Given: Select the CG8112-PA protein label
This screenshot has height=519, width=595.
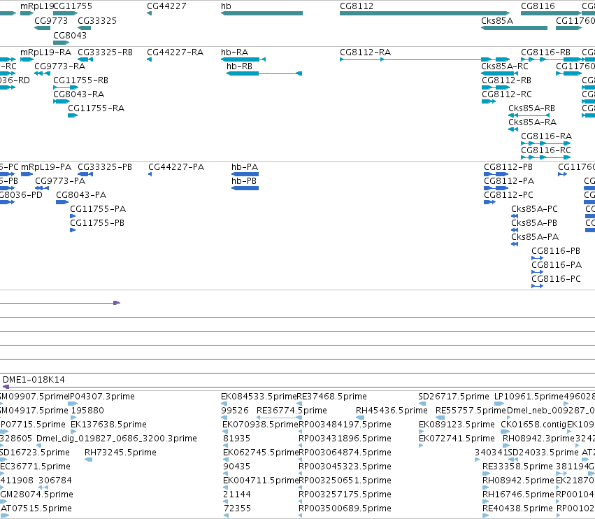Looking at the screenshot, I should click(509, 180).
